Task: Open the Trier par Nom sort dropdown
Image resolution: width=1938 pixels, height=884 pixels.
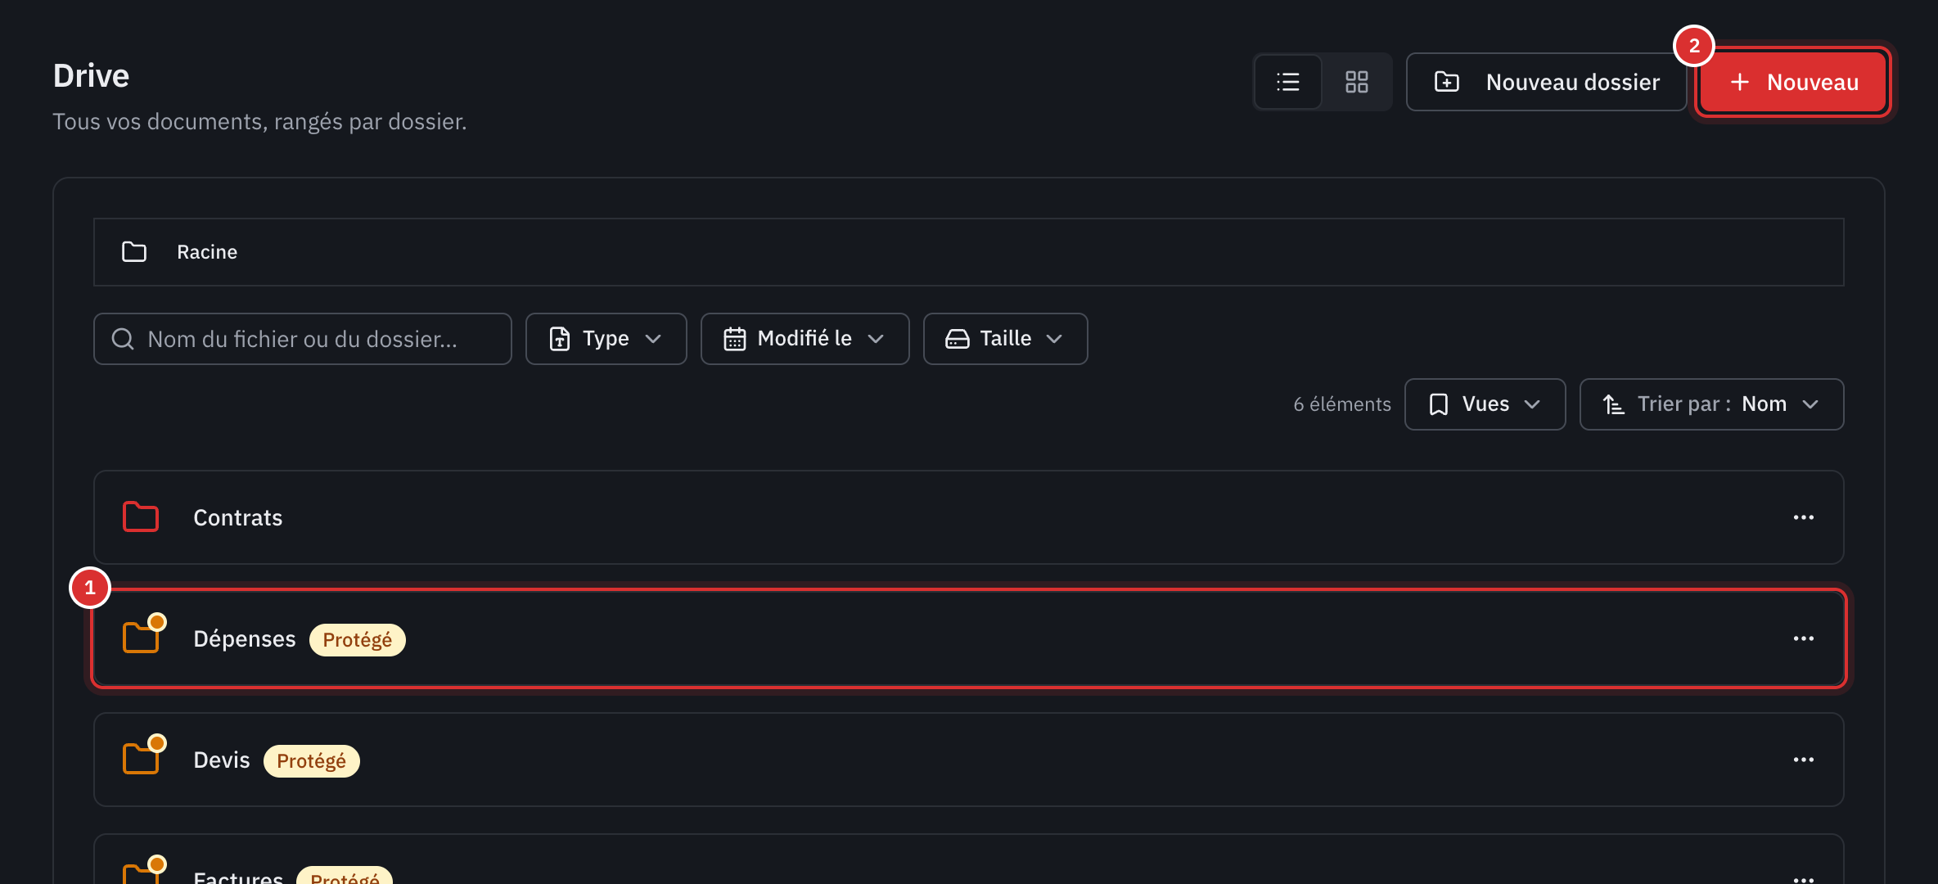Action: 1711,404
